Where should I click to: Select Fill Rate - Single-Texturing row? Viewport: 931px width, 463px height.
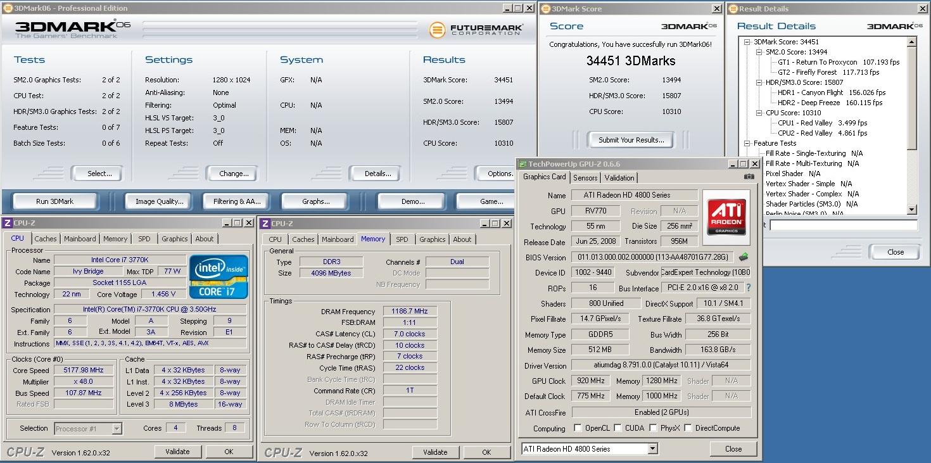[x=814, y=153]
